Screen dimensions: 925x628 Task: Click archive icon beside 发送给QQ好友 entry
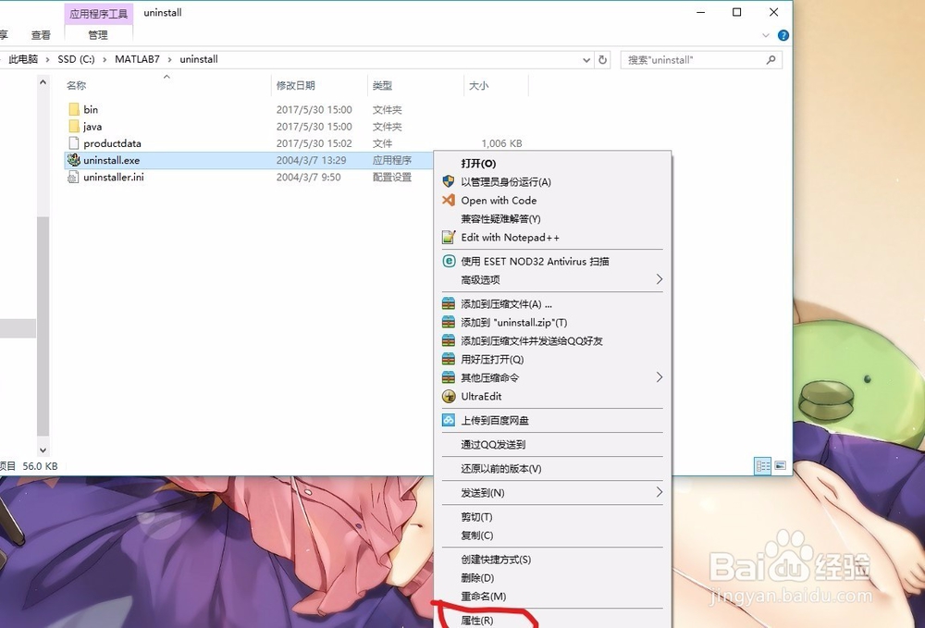pos(449,341)
